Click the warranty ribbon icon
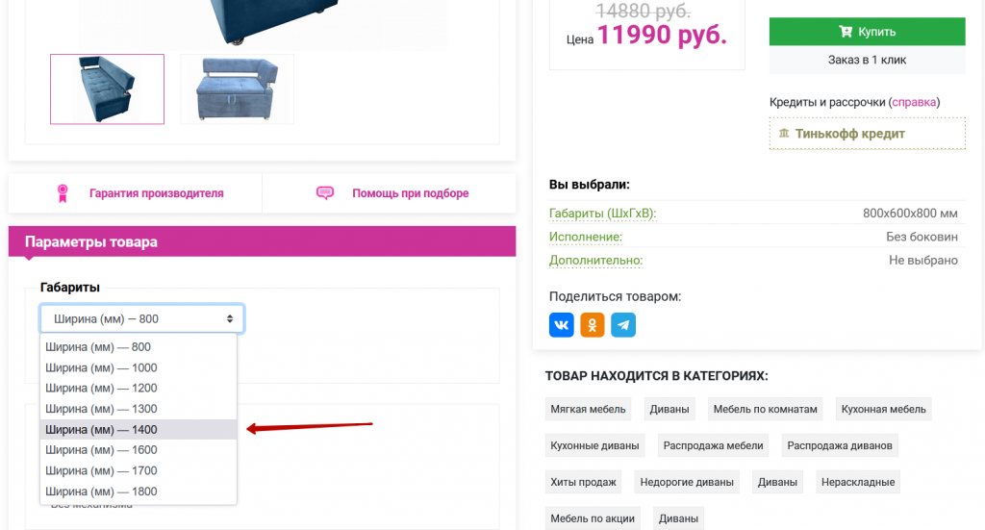 coord(63,193)
